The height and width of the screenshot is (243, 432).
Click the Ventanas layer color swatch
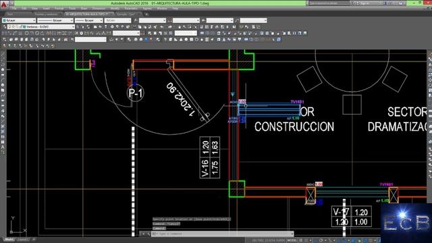pyautogui.click(x=24, y=27)
